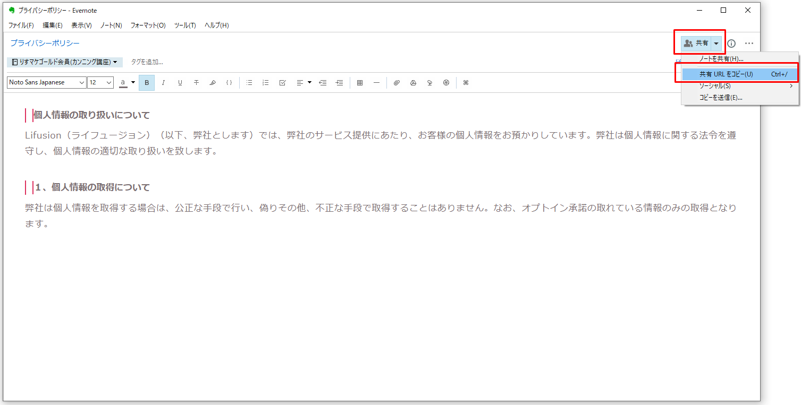Apply strikethrough formatting
801x405 pixels.
coord(196,83)
